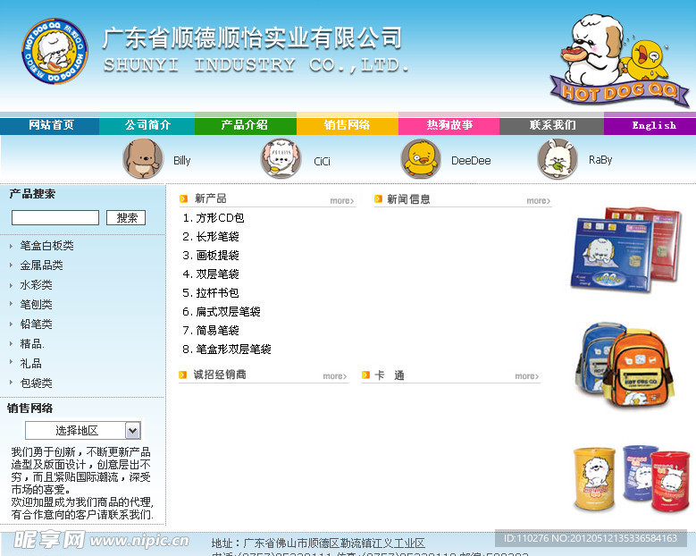
Task: Select the CiCi cat character icon
Action: point(281,159)
